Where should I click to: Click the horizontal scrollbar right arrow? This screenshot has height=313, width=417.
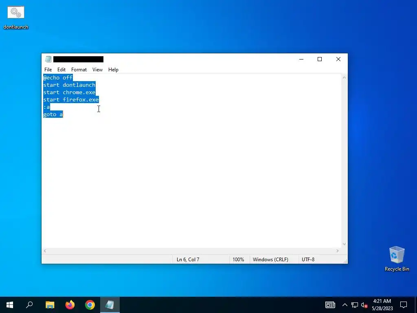(x=338, y=251)
